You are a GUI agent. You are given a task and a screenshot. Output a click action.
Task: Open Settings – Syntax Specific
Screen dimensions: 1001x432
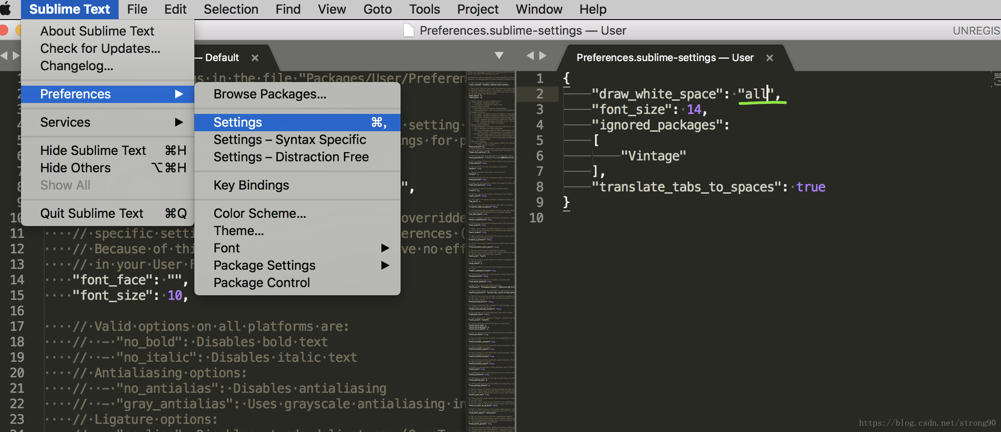pyautogui.click(x=297, y=139)
